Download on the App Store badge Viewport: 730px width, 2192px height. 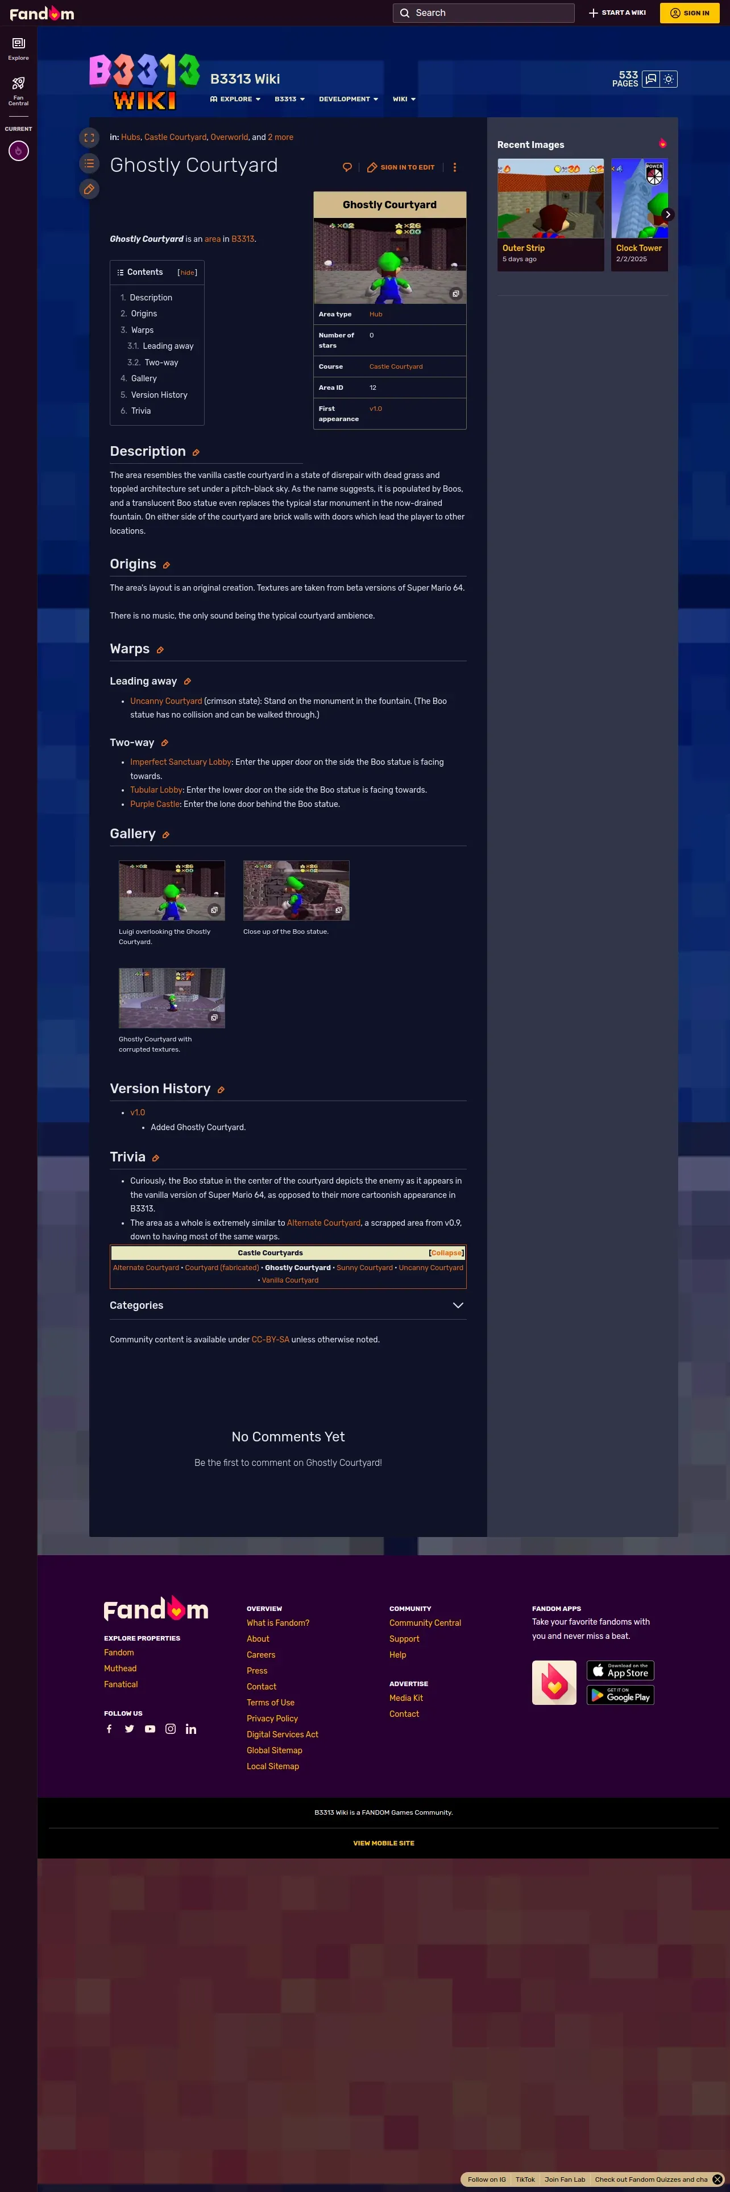pyautogui.click(x=620, y=1670)
